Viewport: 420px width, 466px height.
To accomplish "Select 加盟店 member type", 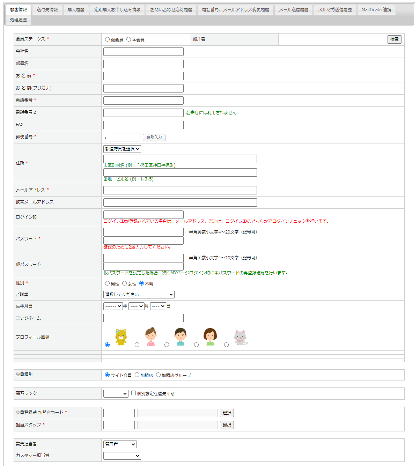I will pyautogui.click(x=137, y=375).
